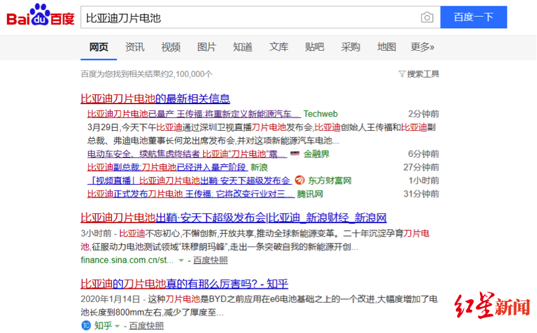Image resolution: width=537 pixels, height=333 pixels.
Task: Switch to the 图片 tab
Action: tap(206, 47)
